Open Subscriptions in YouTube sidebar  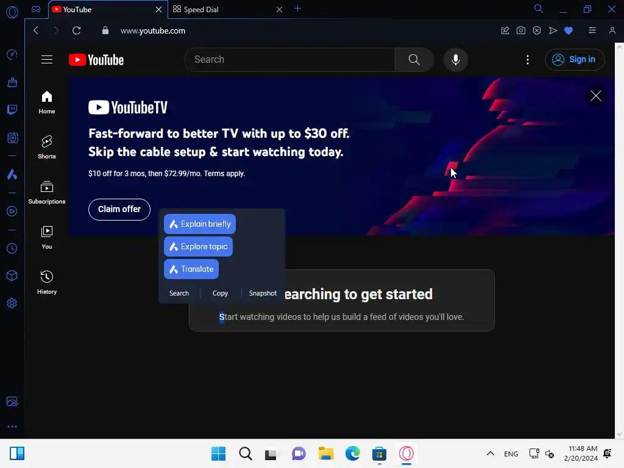pos(47,193)
